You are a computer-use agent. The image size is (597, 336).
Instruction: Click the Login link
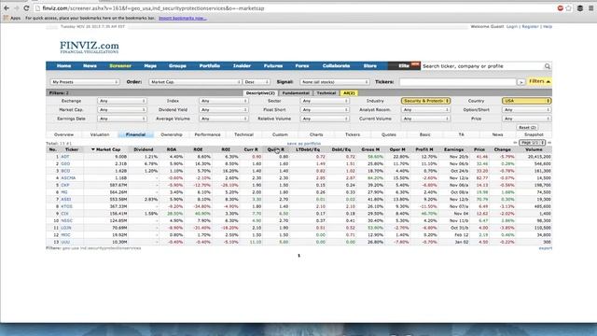point(512,27)
